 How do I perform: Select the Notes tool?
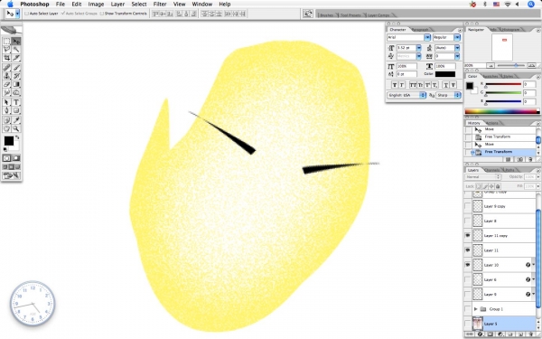click(x=6, y=120)
